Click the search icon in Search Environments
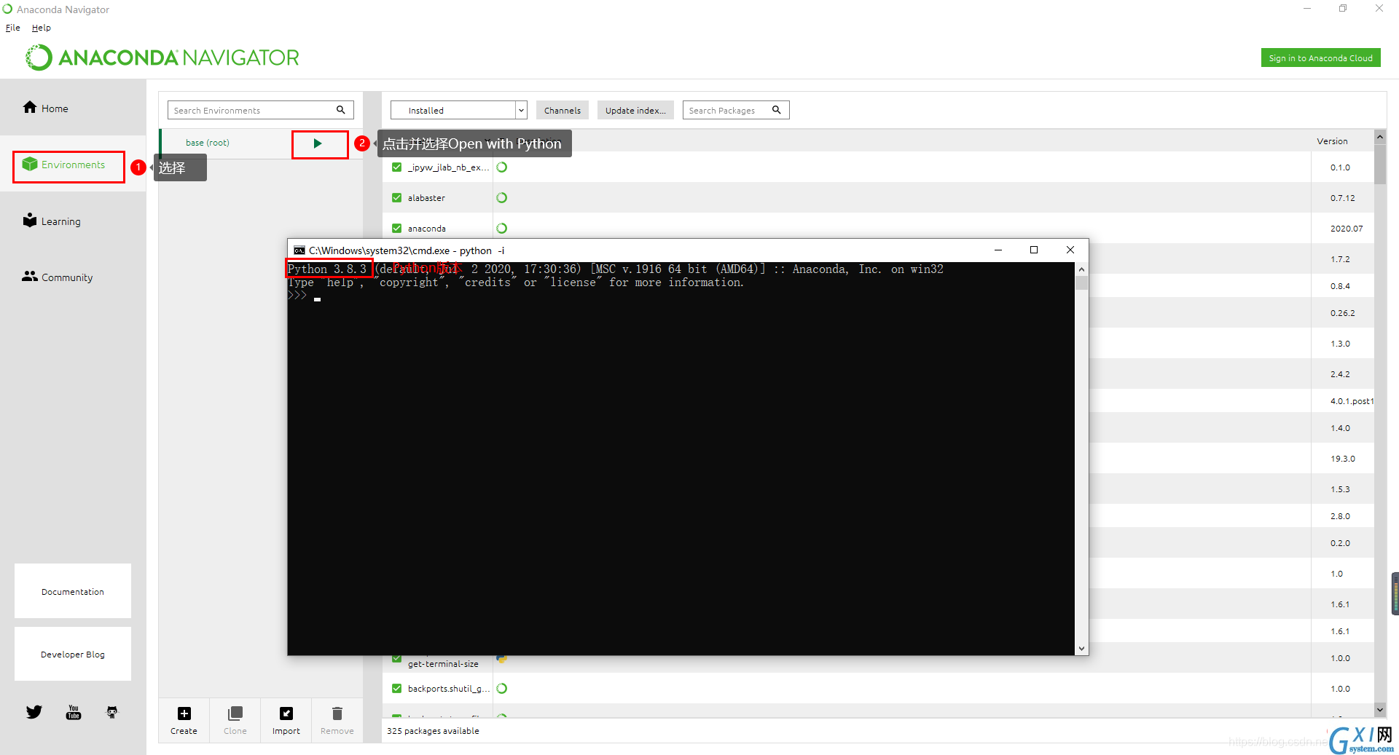 pos(340,110)
